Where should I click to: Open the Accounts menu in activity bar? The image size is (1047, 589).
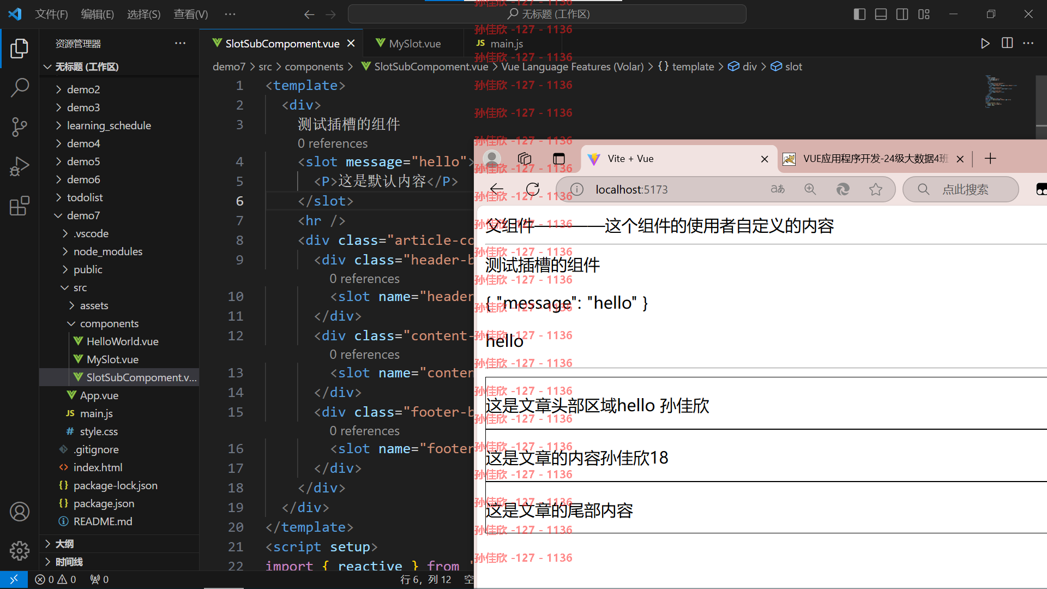click(x=20, y=512)
